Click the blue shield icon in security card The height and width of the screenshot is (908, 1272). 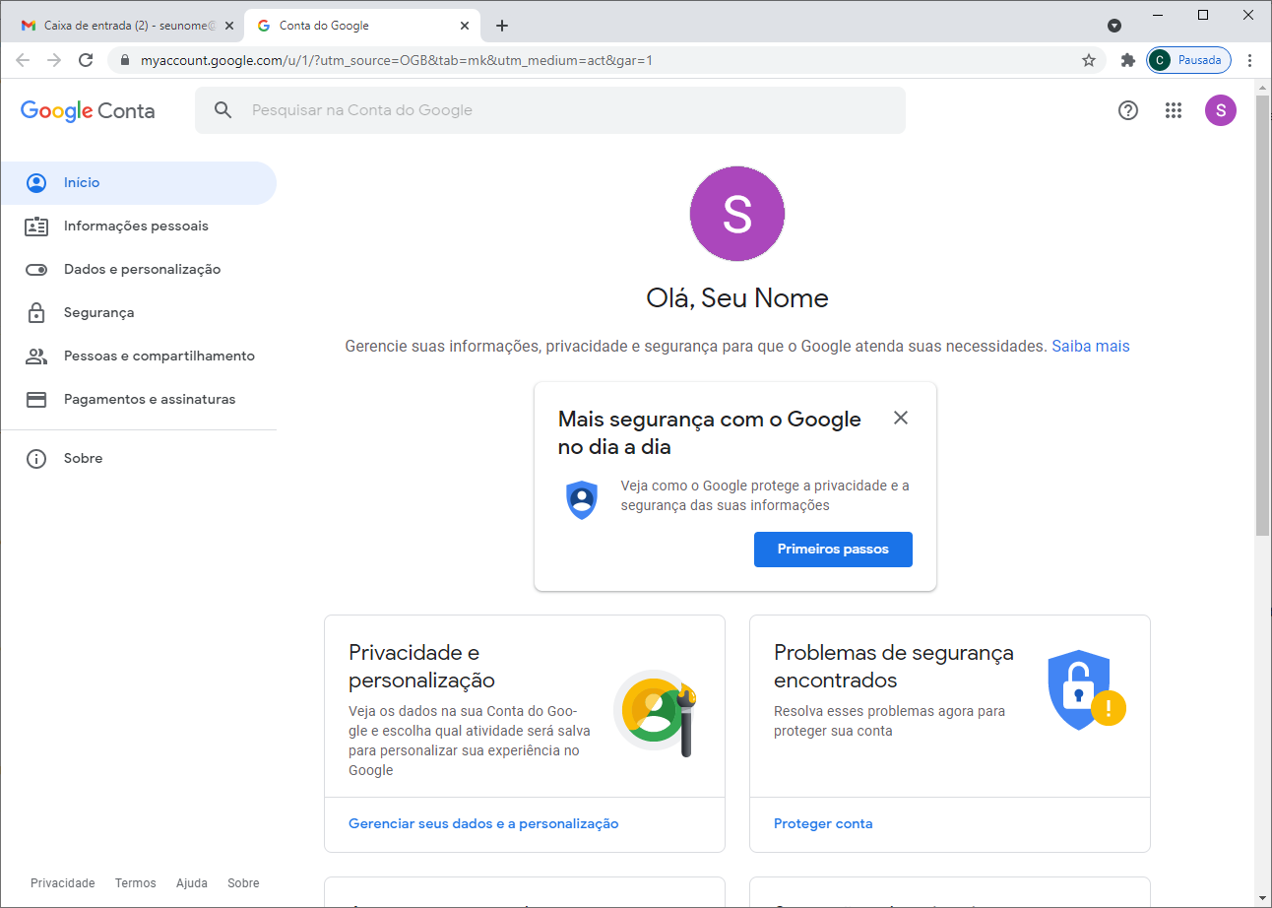(582, 500)
